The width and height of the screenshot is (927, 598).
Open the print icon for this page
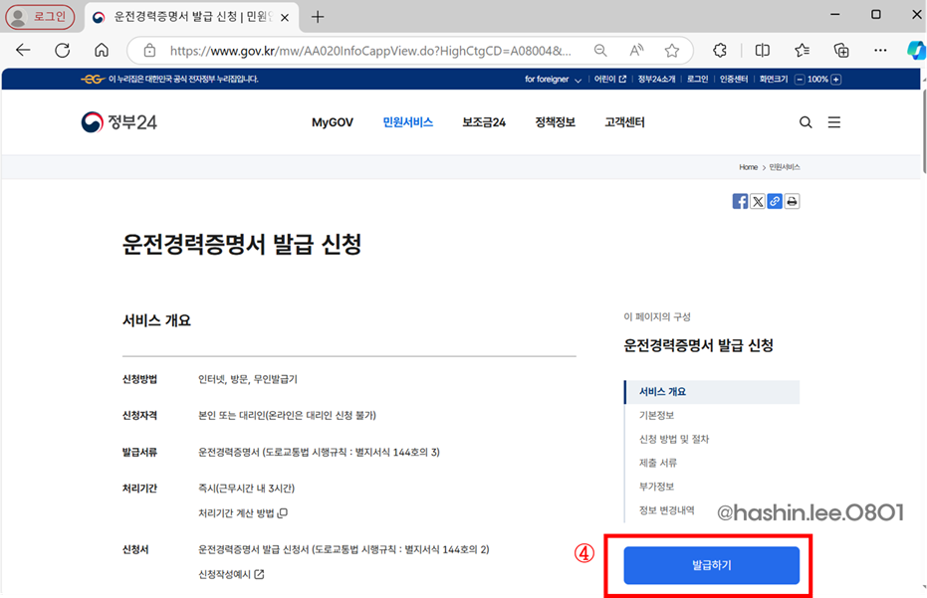coord(792,201)
